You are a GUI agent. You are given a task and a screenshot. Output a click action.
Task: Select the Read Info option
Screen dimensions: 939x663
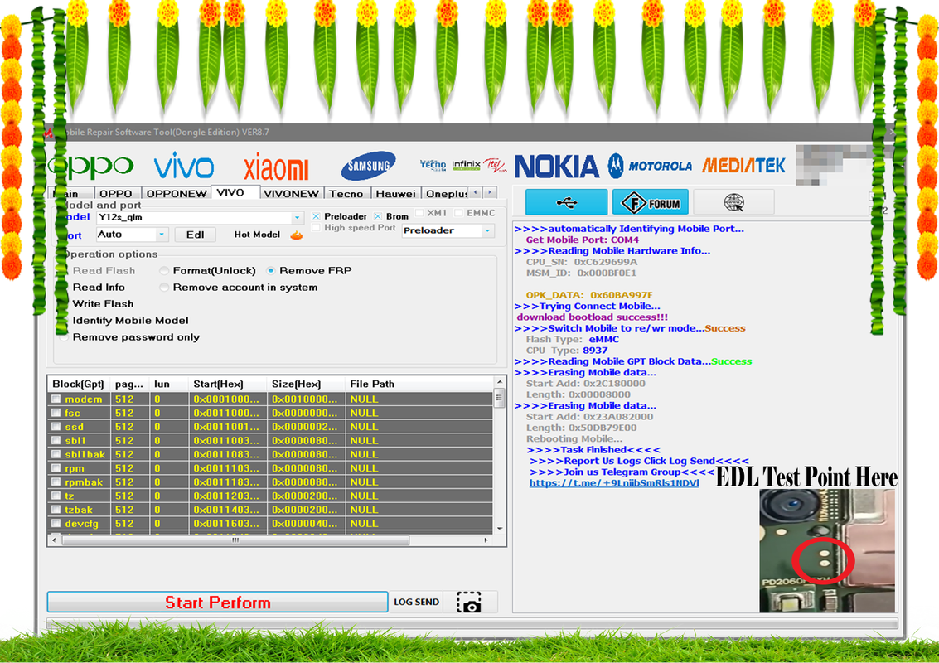coord(99,288)
